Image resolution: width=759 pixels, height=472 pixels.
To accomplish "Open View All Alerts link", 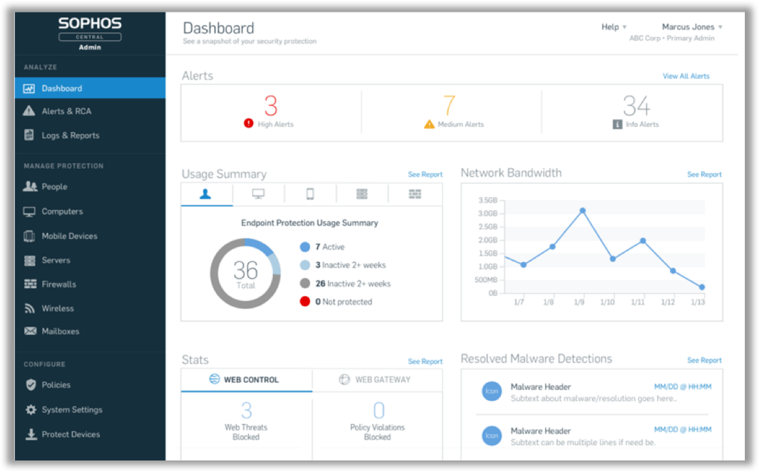I will click(x=686, y=76).
